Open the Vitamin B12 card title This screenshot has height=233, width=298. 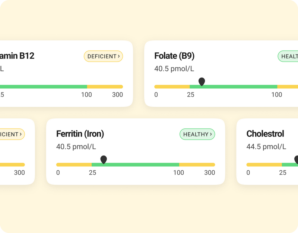click(17, 56)
